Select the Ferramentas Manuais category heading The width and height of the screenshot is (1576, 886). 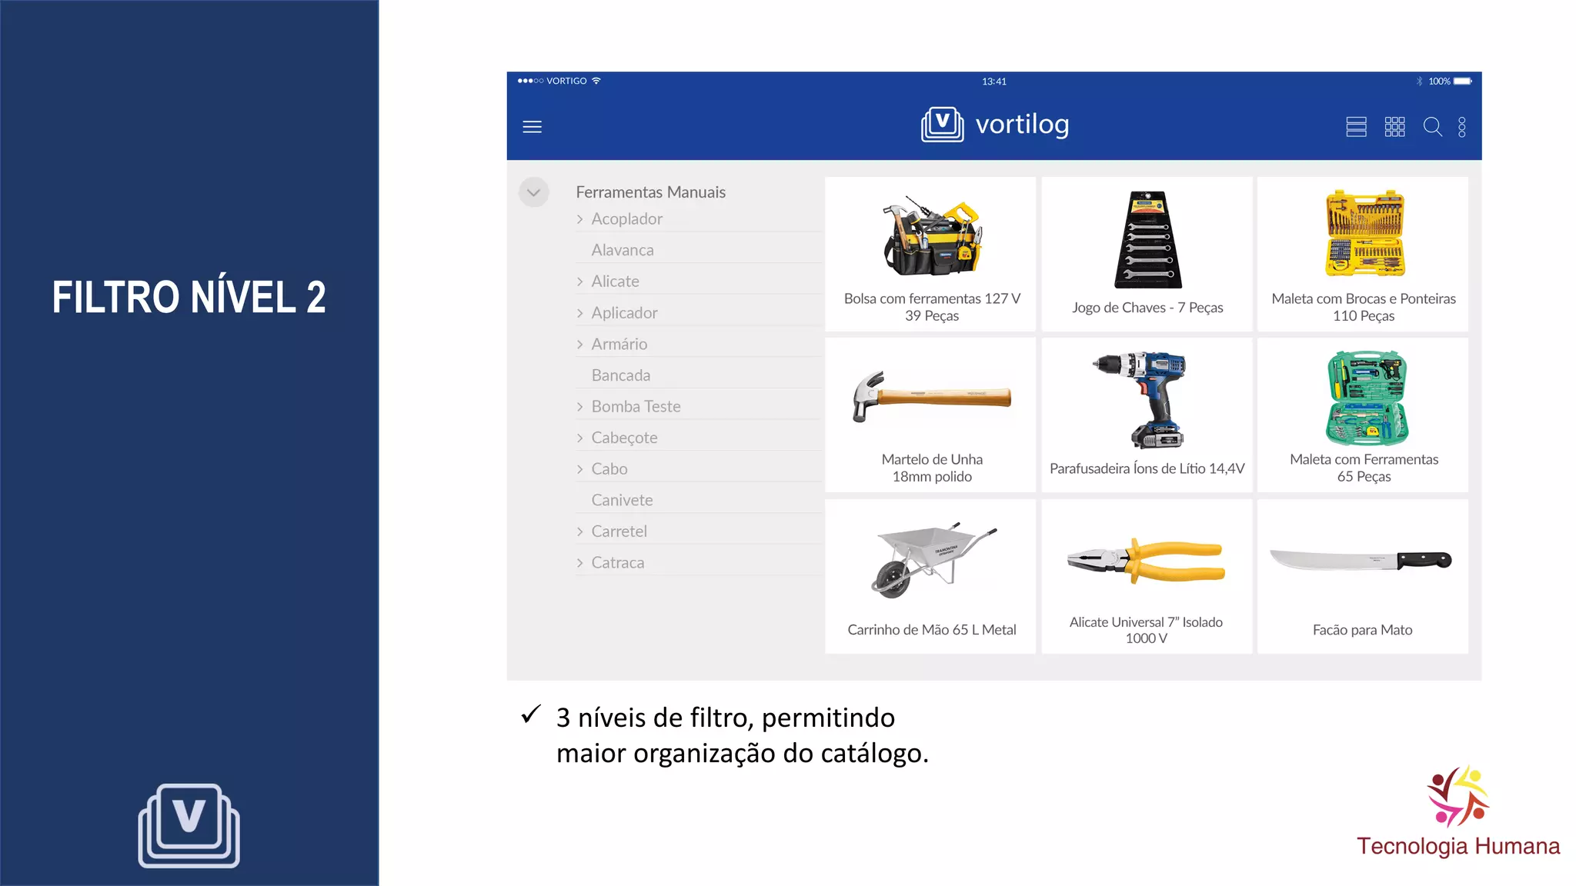coord(650,192)
